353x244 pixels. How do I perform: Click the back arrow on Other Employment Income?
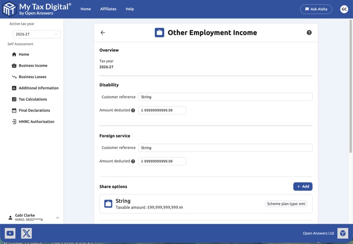pos(103,33)
